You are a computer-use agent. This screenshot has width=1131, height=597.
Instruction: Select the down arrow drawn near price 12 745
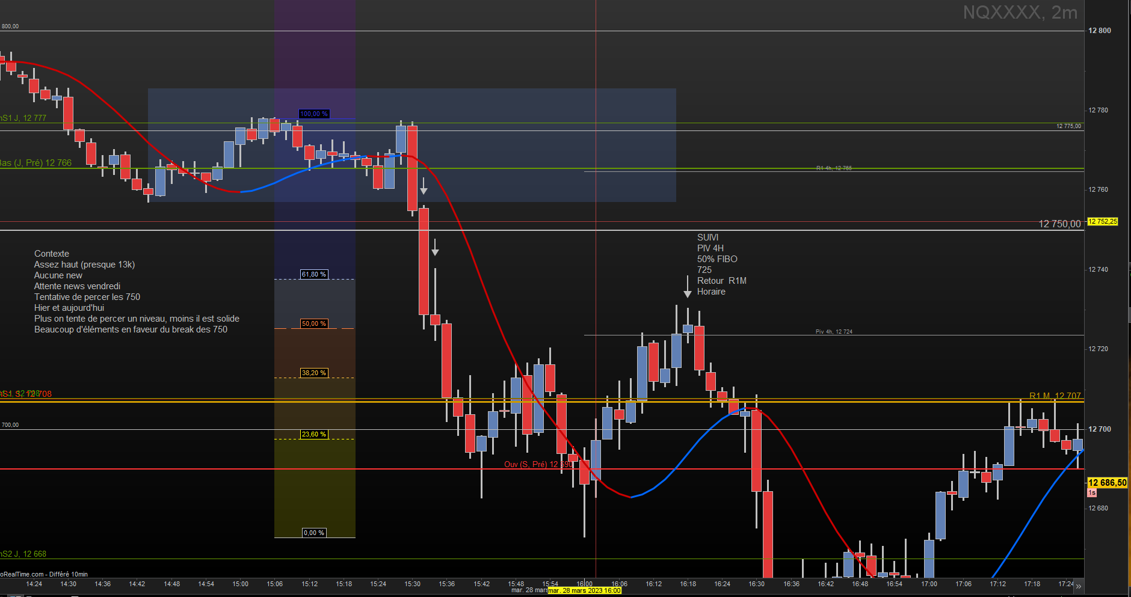pos(435,247)
